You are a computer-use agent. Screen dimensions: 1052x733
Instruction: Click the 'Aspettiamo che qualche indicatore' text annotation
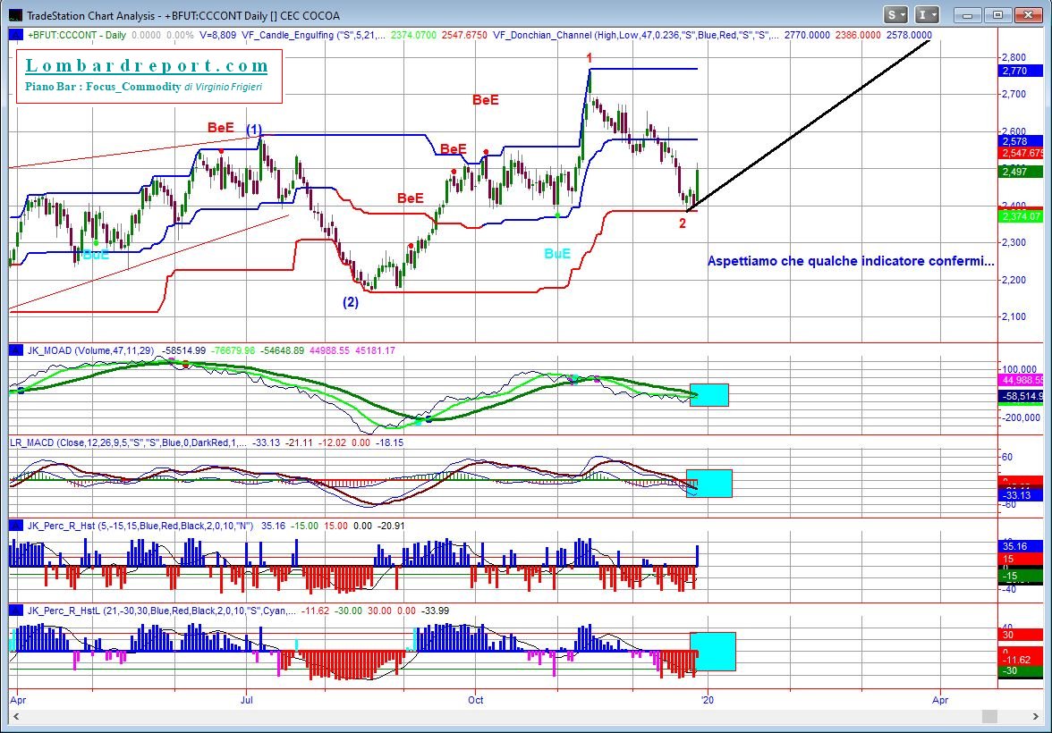tap(850, 261)
